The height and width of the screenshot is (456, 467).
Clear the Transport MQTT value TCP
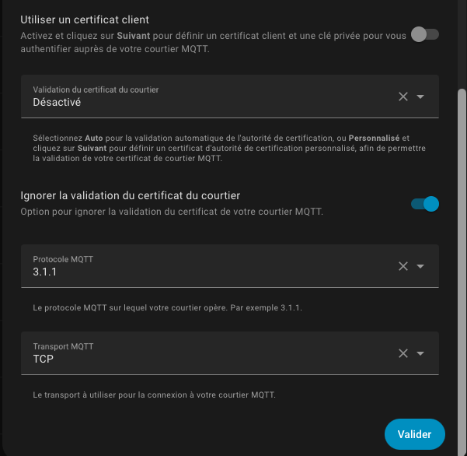click(x=403, y=353)
